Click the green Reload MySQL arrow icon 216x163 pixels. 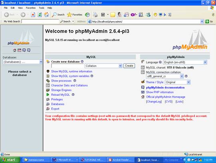[x=48, y=95]
